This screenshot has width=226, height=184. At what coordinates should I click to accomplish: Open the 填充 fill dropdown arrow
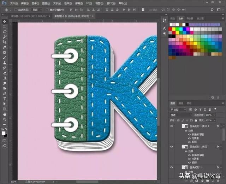click(215, 120)
